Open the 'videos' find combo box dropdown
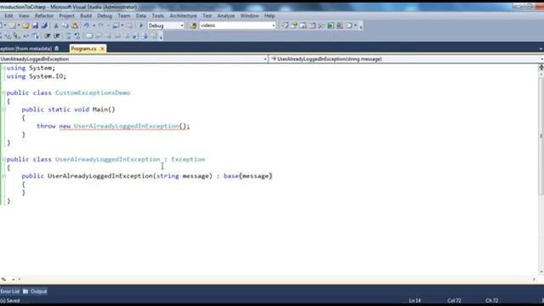The height and width of the screenshot is (306, 544). pyautogui.click(x=274, y=25)
